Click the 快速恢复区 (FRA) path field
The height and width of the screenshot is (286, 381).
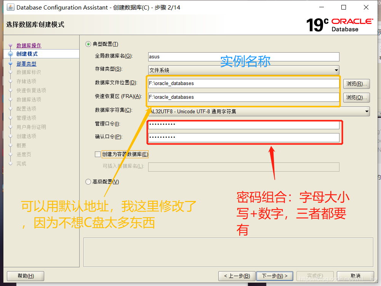(x=244, y=97)
